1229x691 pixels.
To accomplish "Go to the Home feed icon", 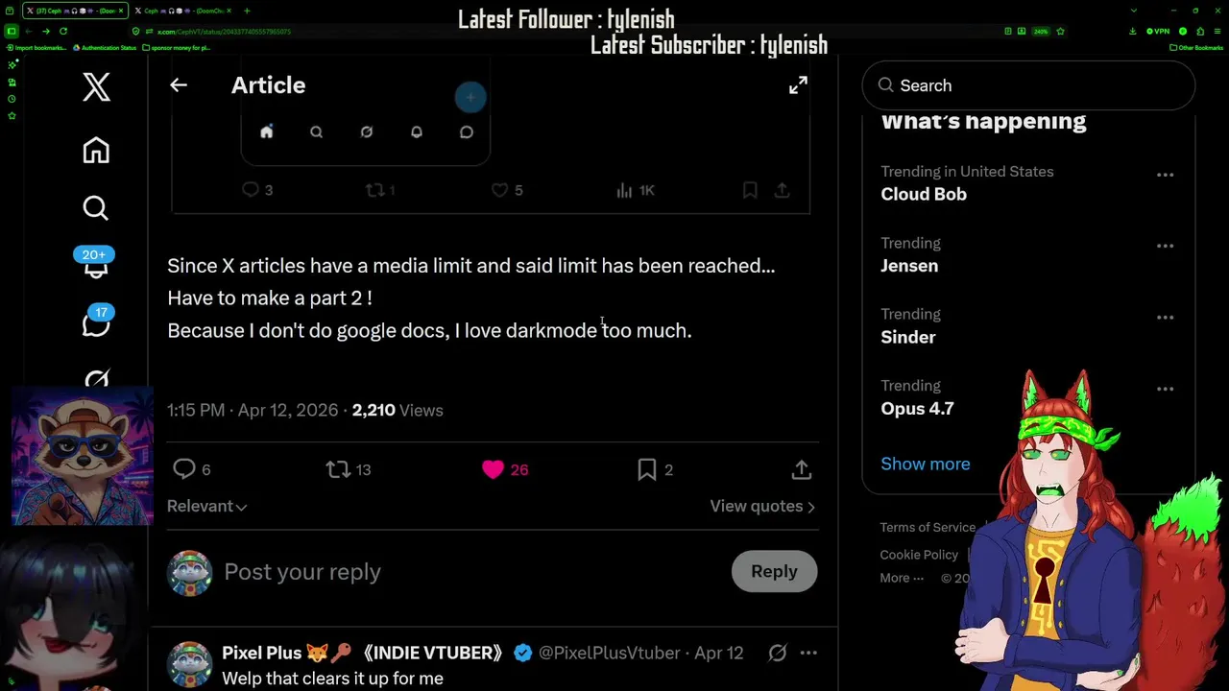I will tap(96, 151).
